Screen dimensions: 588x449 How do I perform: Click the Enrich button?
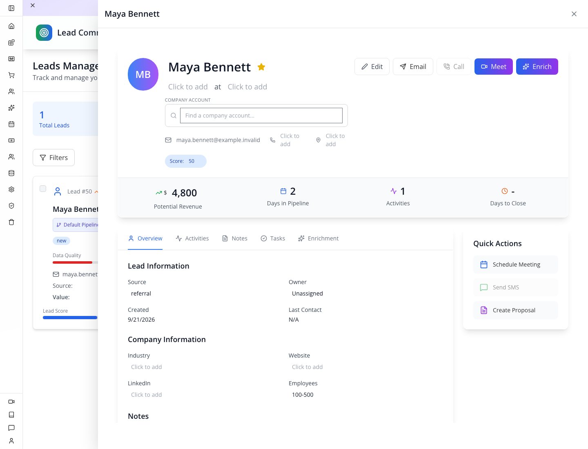tap(537, 67)
